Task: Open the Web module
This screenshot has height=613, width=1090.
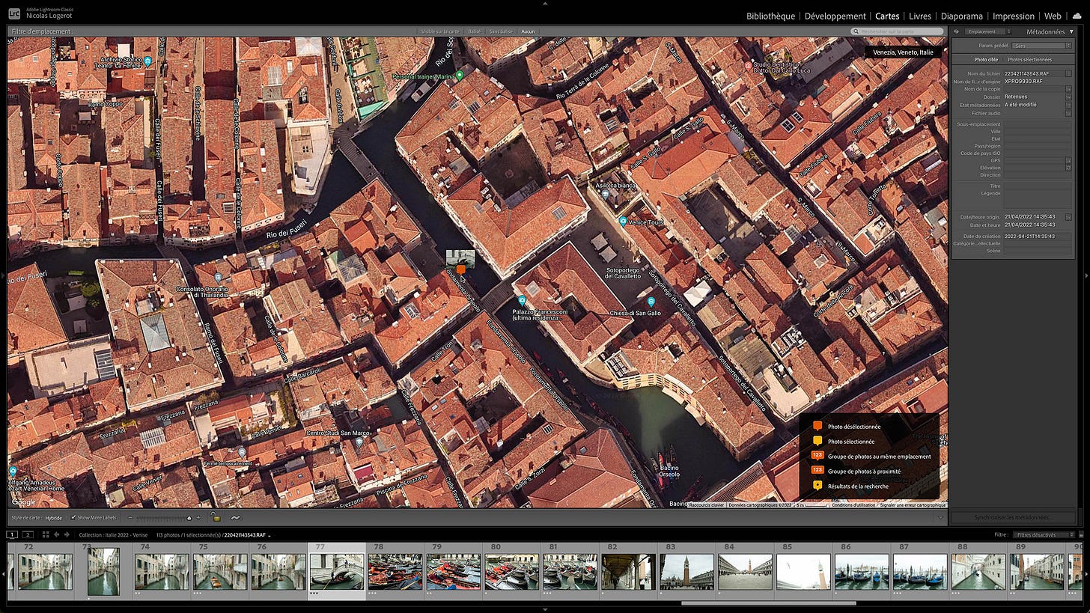Action: tap(1053, 16)
